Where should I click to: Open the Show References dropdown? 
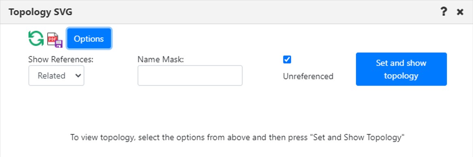(x=57, y=76)
